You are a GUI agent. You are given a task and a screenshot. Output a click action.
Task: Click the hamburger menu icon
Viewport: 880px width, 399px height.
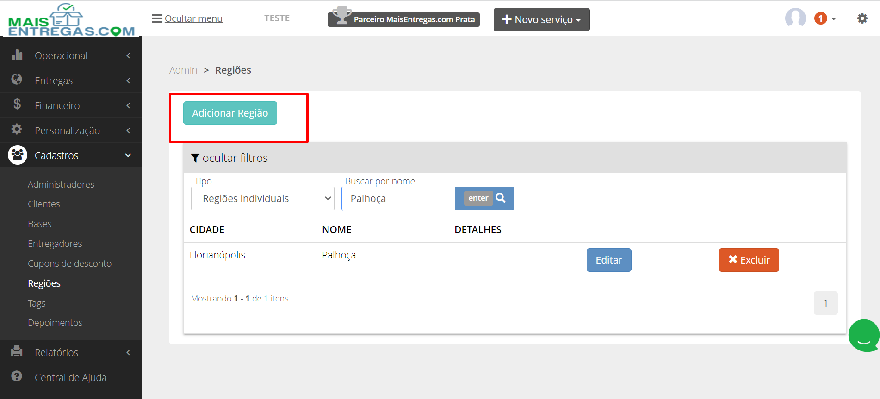[x=157, y=18]
